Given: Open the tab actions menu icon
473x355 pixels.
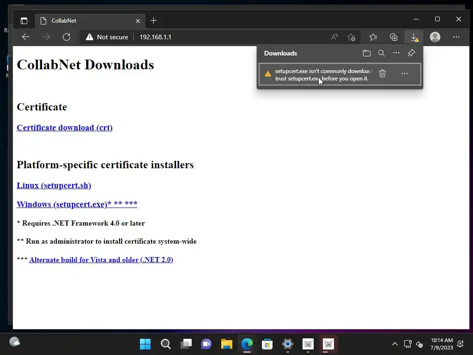Looking at the screenshot, I should [x=24, y=20].
